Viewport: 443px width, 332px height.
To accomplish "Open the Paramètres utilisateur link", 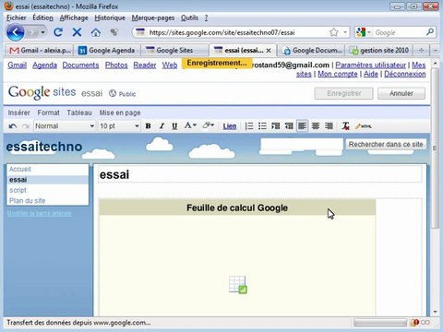I will click(x=371, y=65).
